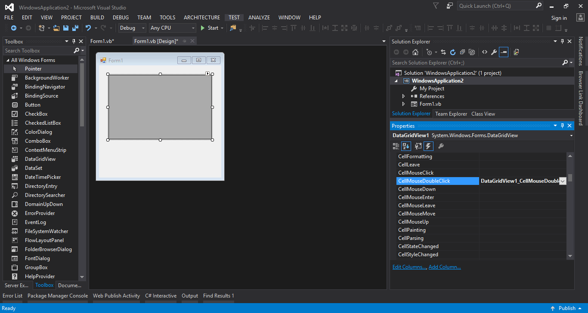Refresh Solution Explorer
Viewport: 588px width, 313px height.
coord(453,52)
